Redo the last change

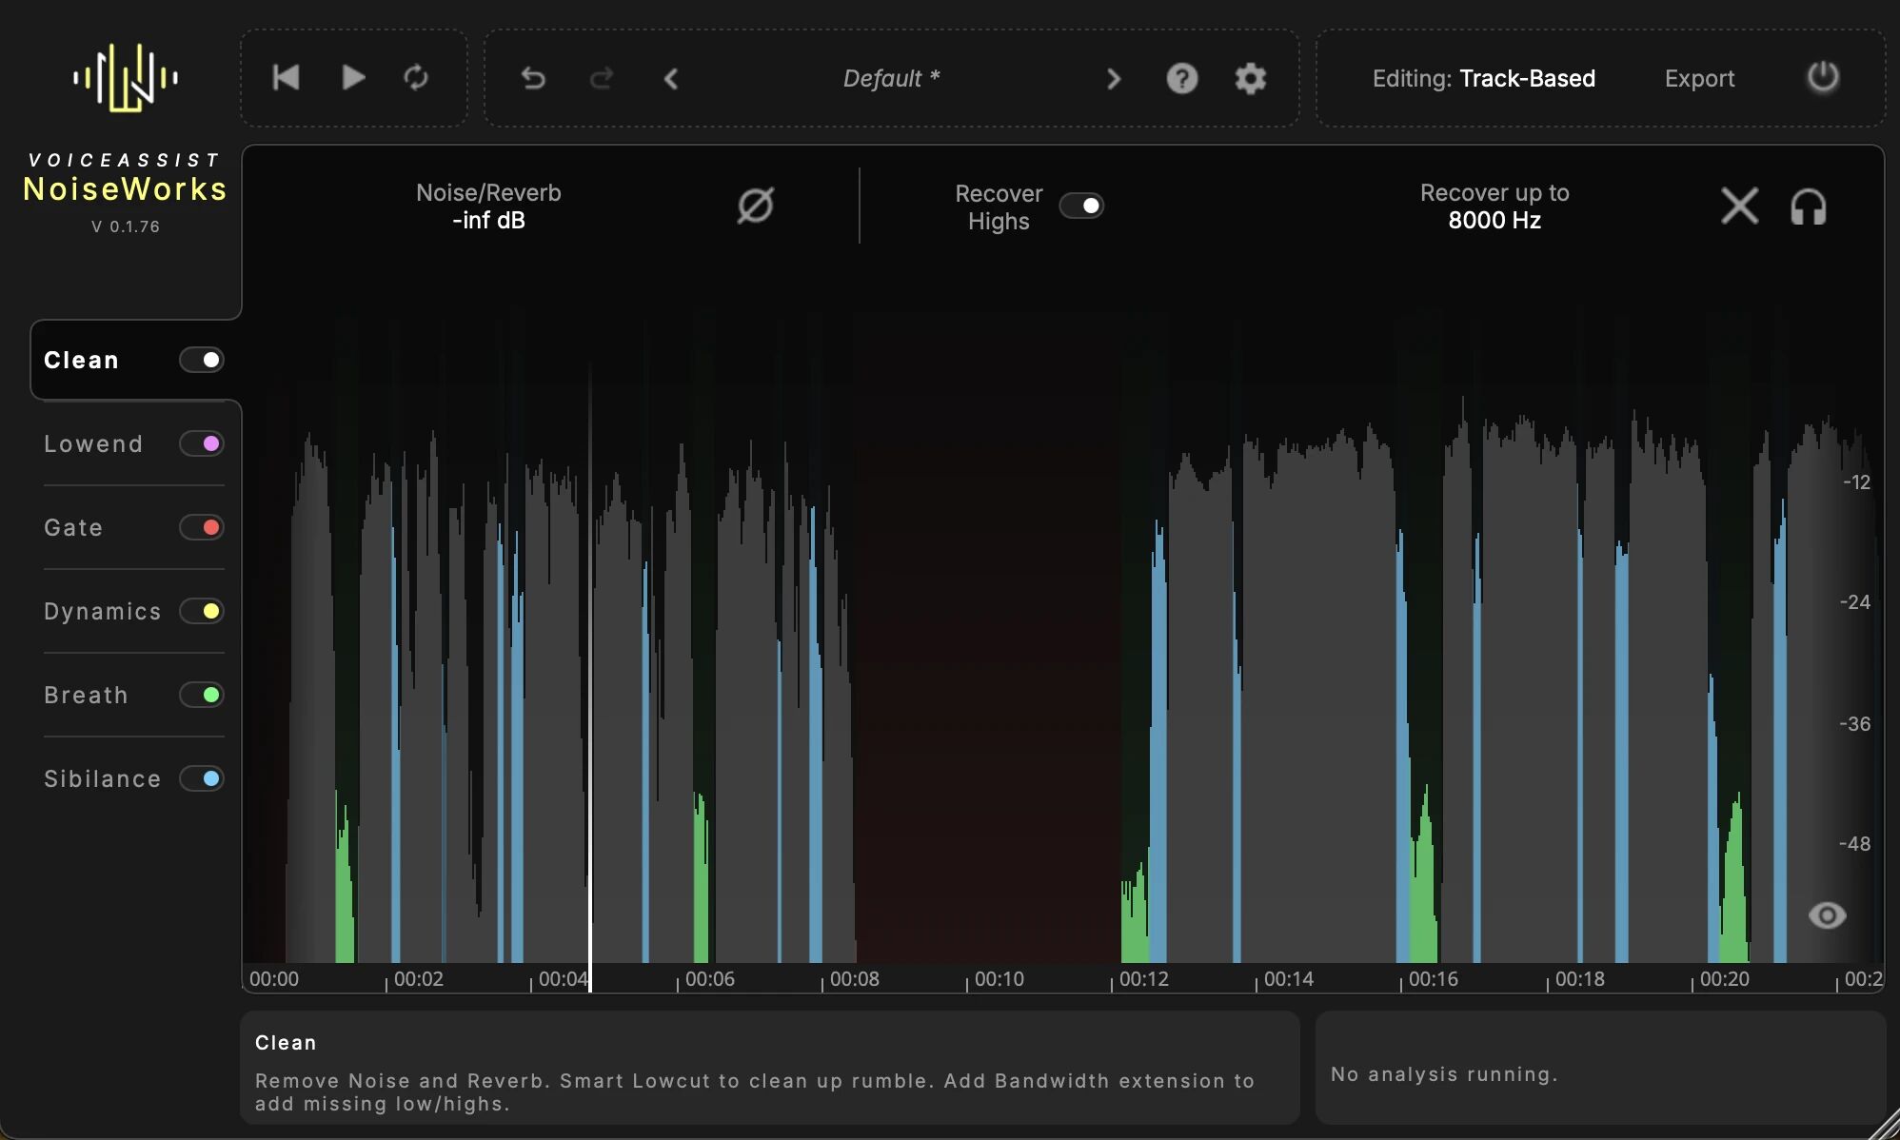tap(601, 78)
